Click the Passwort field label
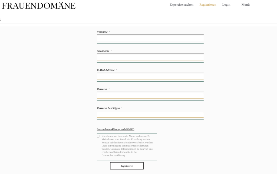Viewport: 277px width, 174px height. [102, 89]
